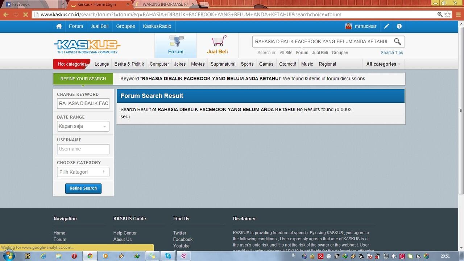Screen dimensions: 464x261
Task: Click browser back arrow
Action: click(x=6, y=14)
